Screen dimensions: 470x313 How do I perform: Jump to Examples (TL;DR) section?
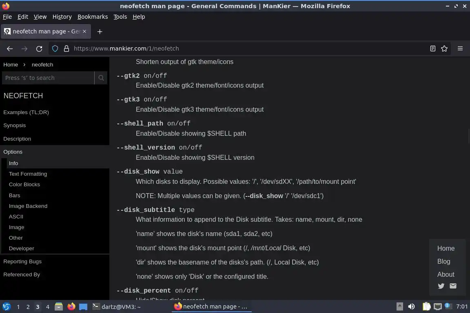click(x=26, y=112)
